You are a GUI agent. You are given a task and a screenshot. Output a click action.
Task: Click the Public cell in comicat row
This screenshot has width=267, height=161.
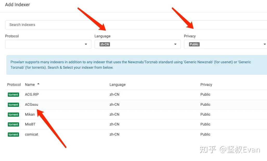[205, 134]
